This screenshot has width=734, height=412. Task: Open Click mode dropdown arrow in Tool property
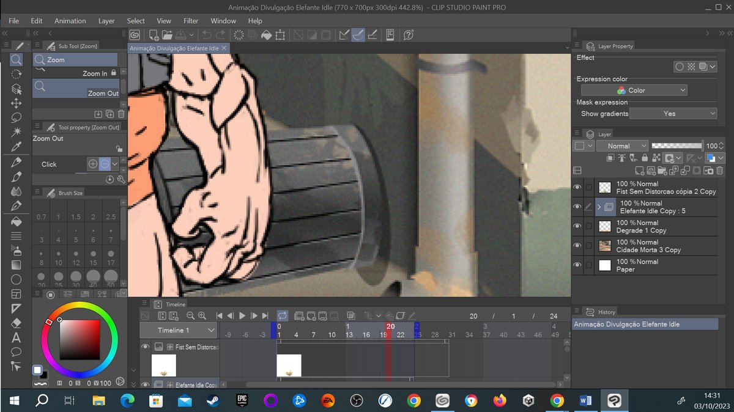point(115,164)
